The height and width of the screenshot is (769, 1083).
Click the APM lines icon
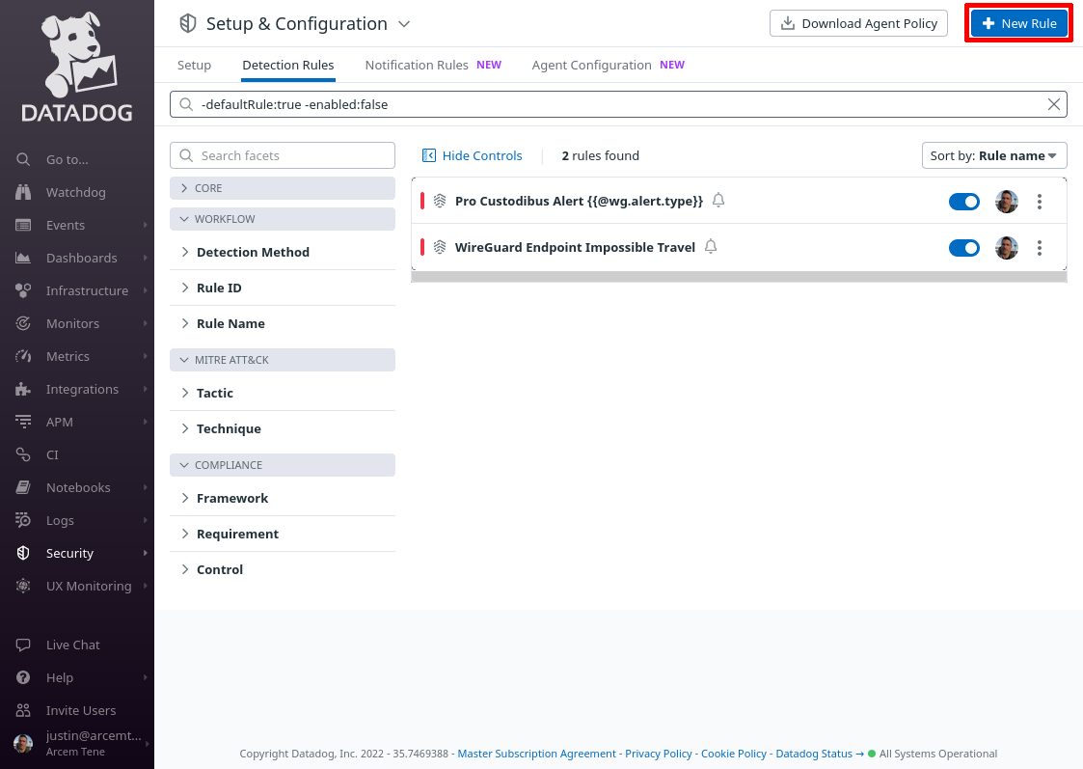(x=23, y=423)
